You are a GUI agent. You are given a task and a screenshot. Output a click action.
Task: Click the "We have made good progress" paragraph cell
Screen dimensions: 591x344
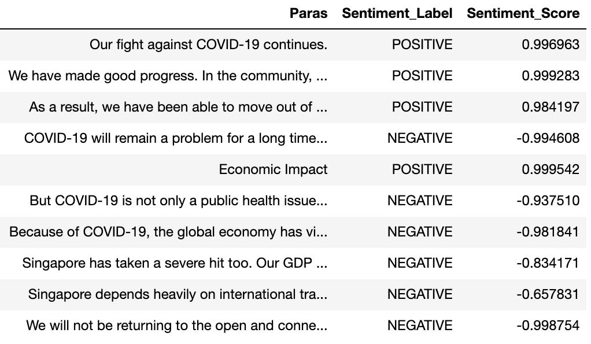pos(168,76)
